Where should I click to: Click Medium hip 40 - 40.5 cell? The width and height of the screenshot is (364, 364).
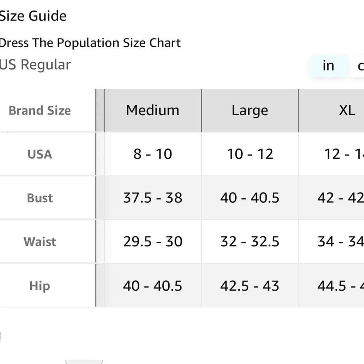153,285
